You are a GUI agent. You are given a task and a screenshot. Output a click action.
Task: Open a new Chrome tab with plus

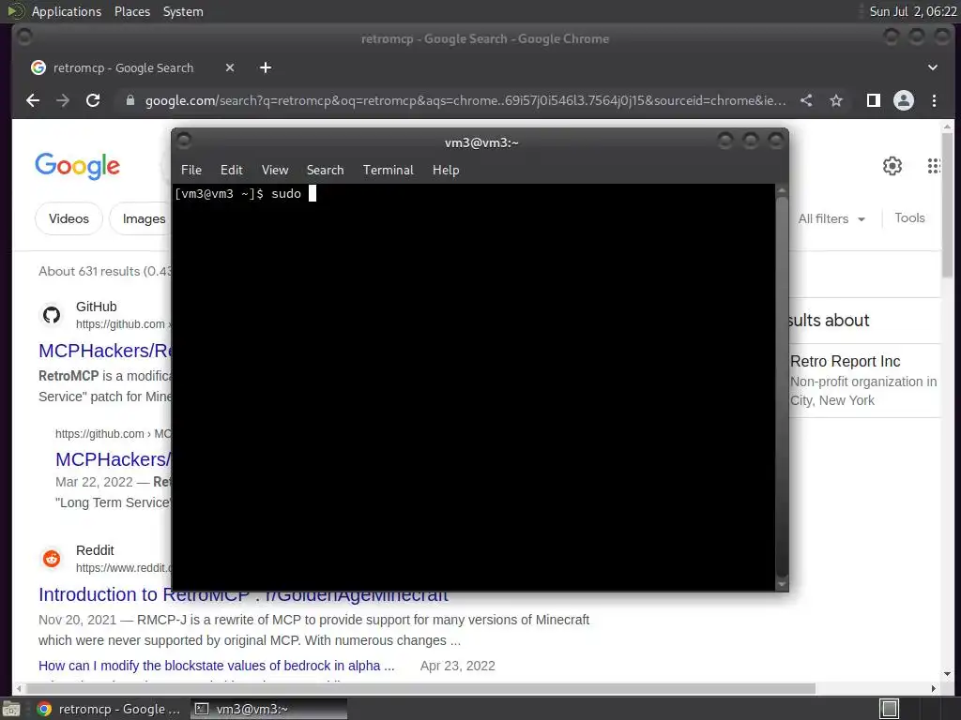click(x=266, y=67)
